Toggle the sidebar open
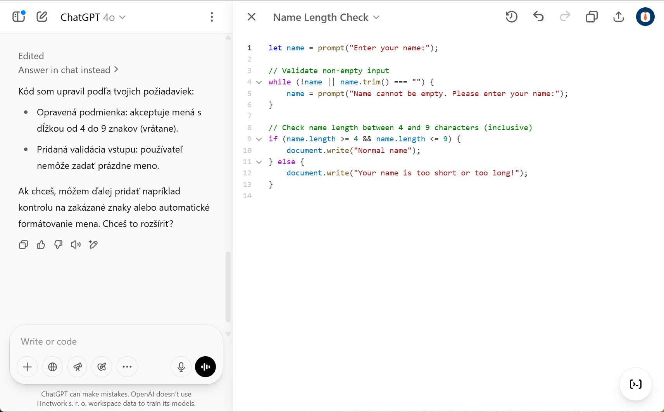 tap(18, 16)
